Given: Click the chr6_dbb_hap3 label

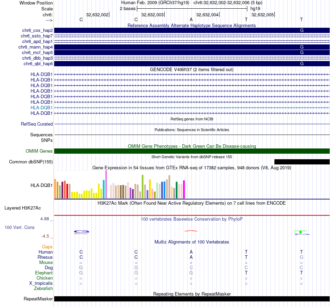Looking at the screenshot, I should pyautogui.click(x=38, y=58).
